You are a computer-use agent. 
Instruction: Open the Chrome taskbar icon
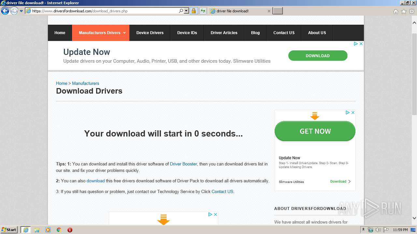(59, 230)
